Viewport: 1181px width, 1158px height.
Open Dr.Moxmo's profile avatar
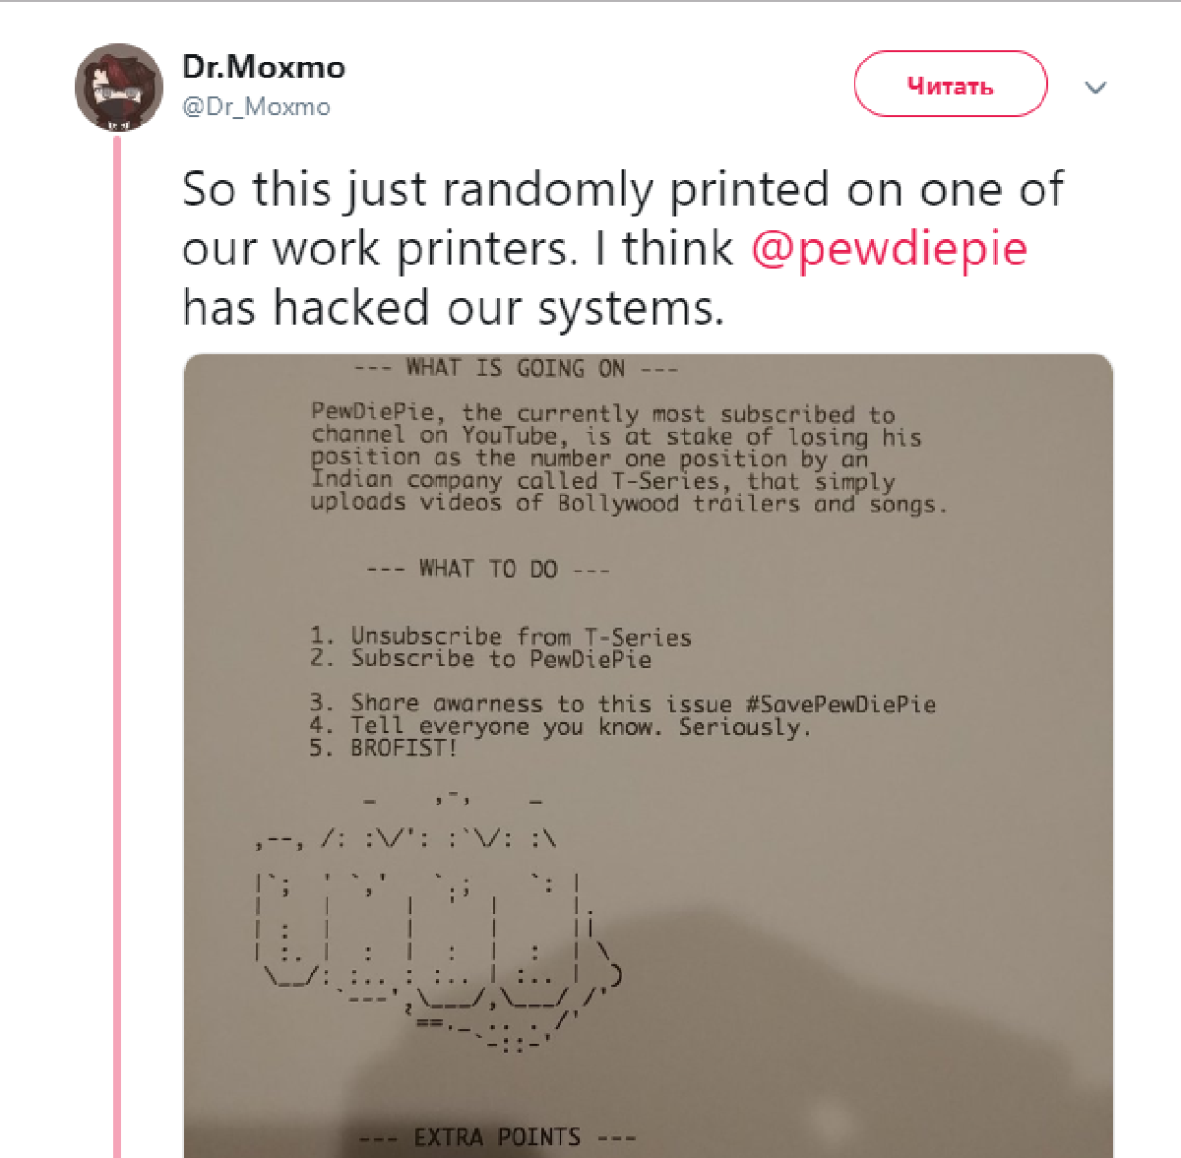[118, 87]
